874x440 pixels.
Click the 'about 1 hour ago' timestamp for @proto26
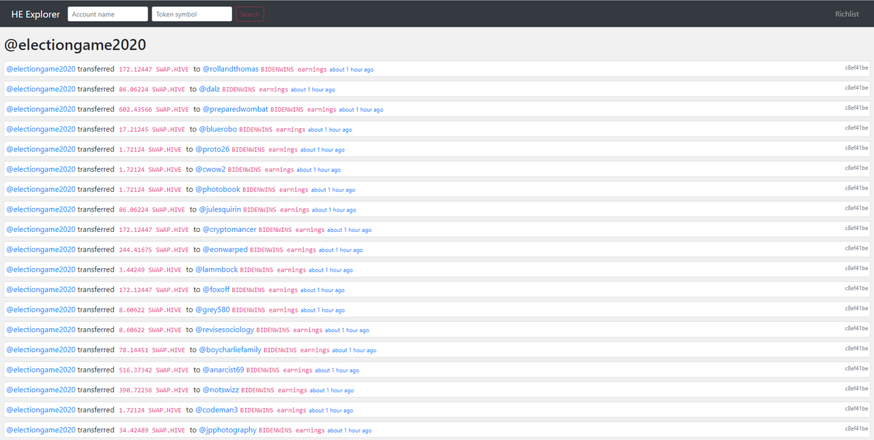click(322, 150)
